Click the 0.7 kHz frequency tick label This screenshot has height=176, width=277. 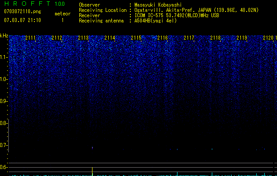pos(4,145)
